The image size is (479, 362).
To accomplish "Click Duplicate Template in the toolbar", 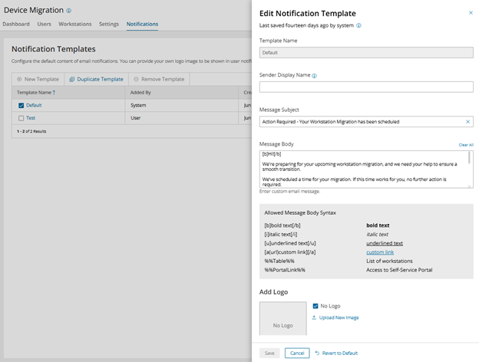I will pos(95,79).
